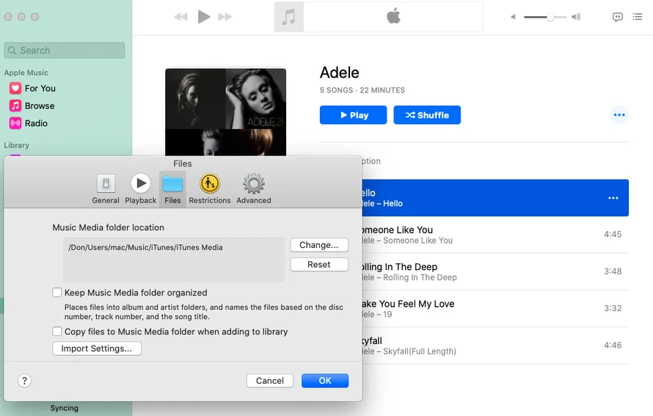Image resolution: width=653 pixels, height=416 pixels.
Task: Switch to the Playback preferences icon
Action: coord(140,184)
